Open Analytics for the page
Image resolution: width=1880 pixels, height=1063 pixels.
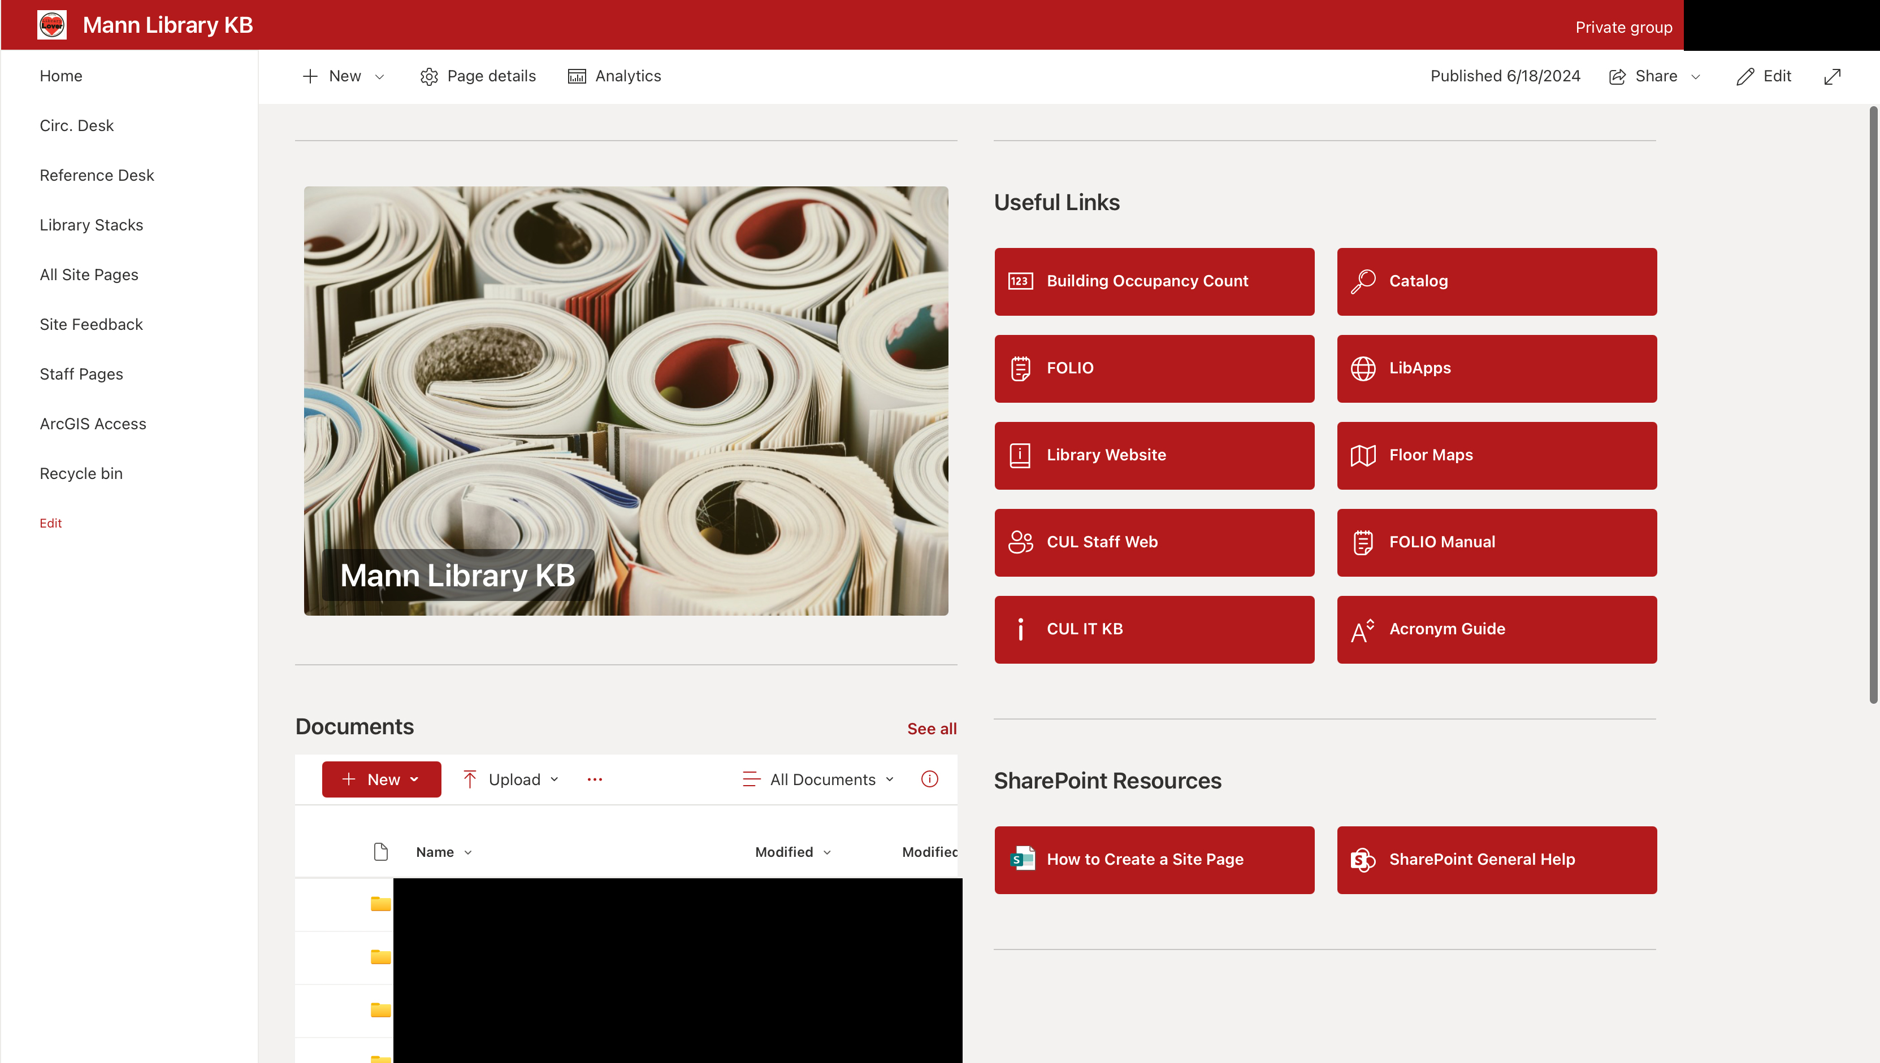click(613, 75)
